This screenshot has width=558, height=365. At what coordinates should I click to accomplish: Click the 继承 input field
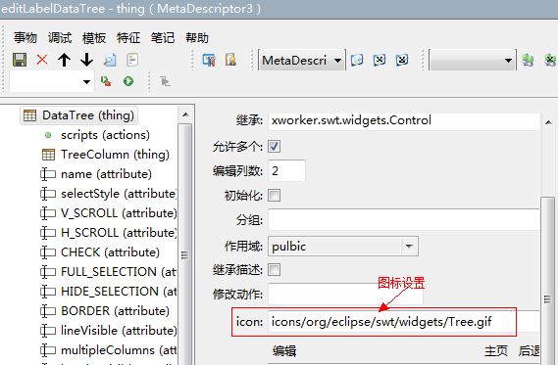click(x=404, y=120)
